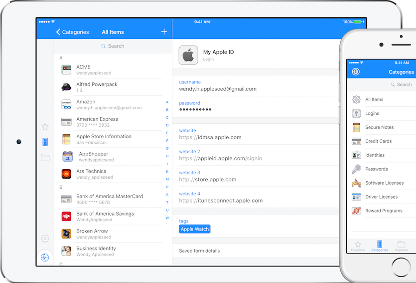The image size is (416, 283).
Task: Add a new item with plus button
Action: pyautogui.click(x=164, y=32)
